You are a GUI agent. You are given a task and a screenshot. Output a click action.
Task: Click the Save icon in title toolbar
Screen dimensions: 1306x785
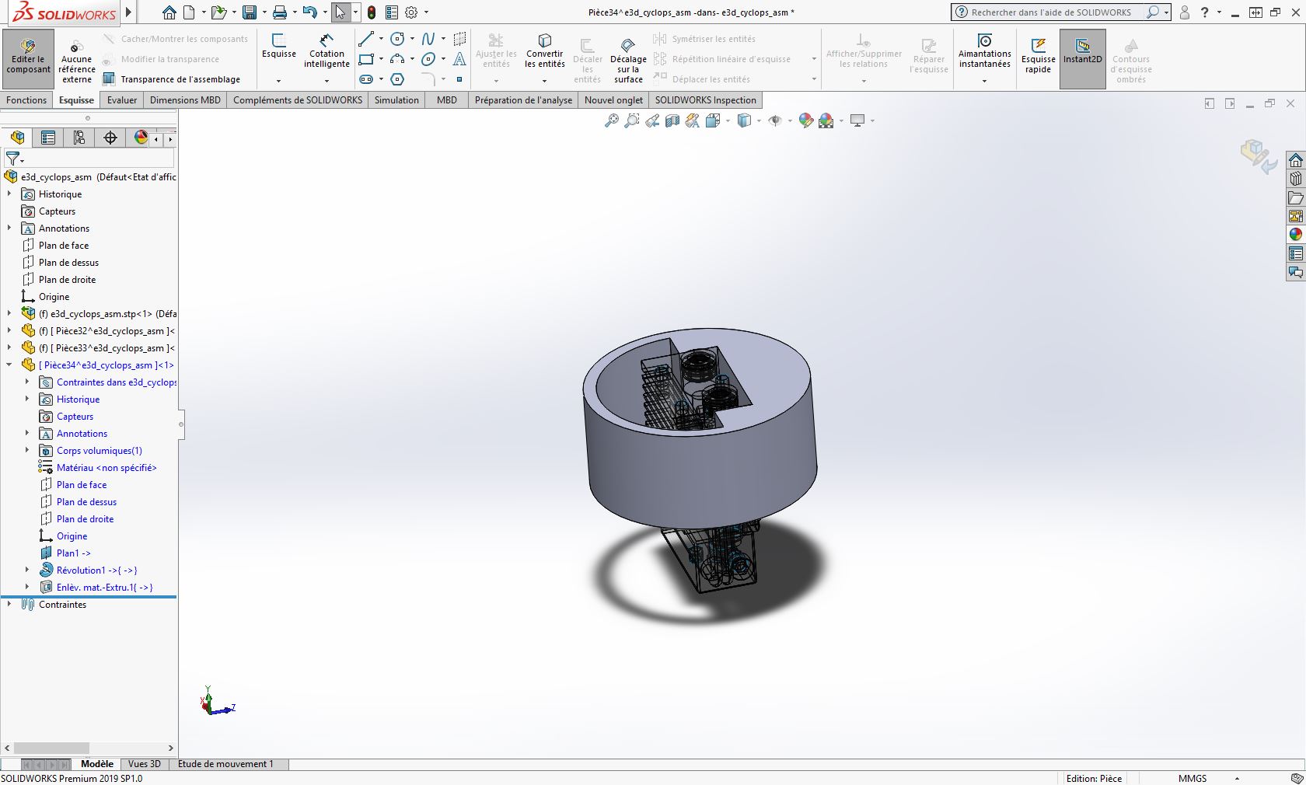(249, 12)
